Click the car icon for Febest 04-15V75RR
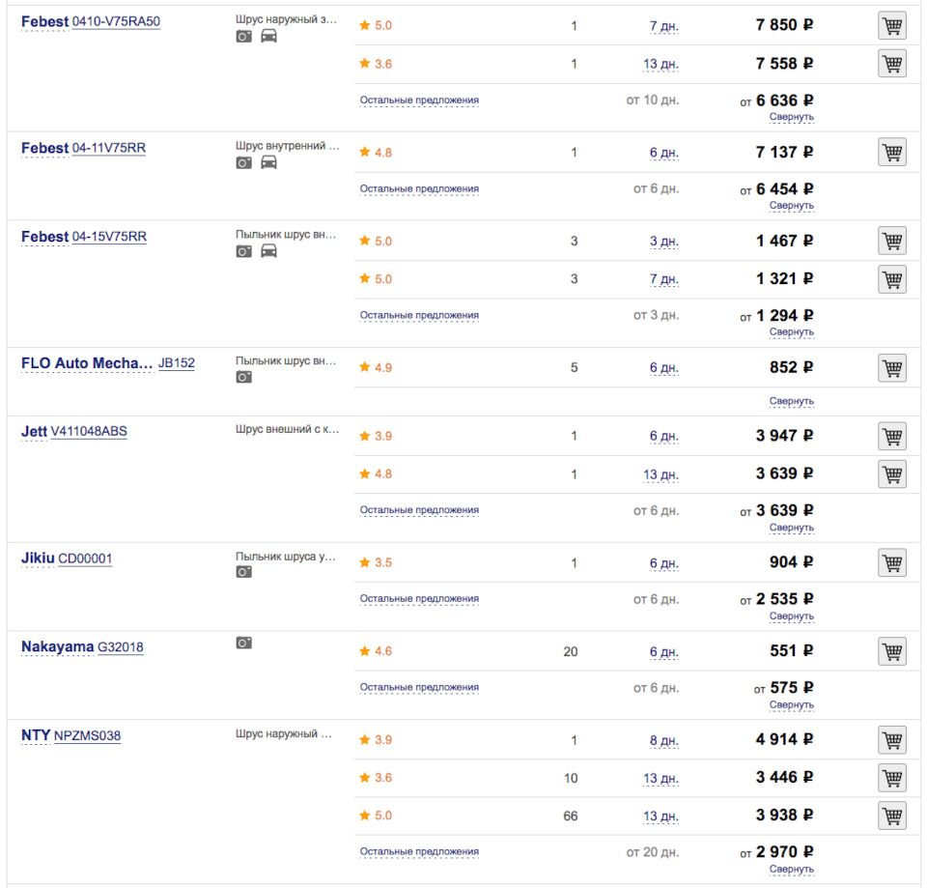Image resolution: width=927 pixels, height=888 pixels. (x=269, y=251)
